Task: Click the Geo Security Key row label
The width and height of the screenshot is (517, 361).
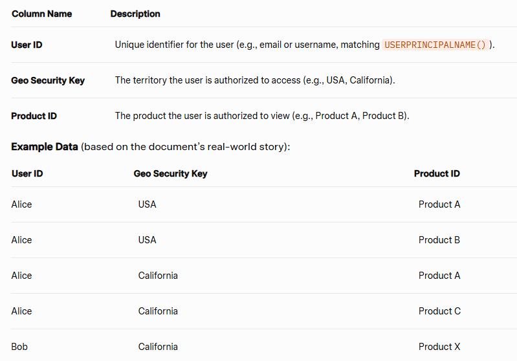Action: tap(48, 80)
